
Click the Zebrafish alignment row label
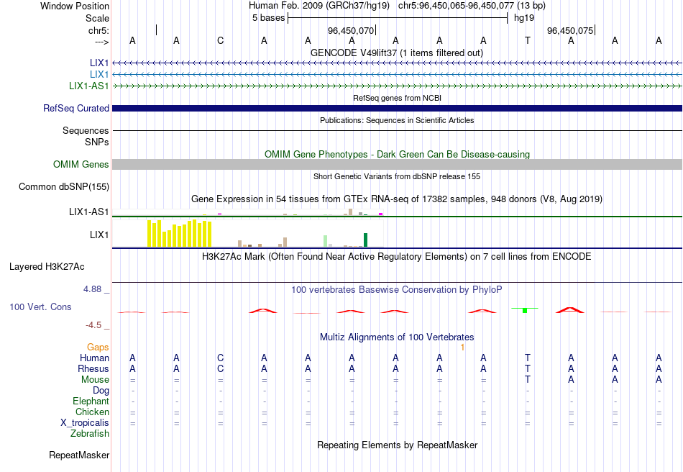90,434
